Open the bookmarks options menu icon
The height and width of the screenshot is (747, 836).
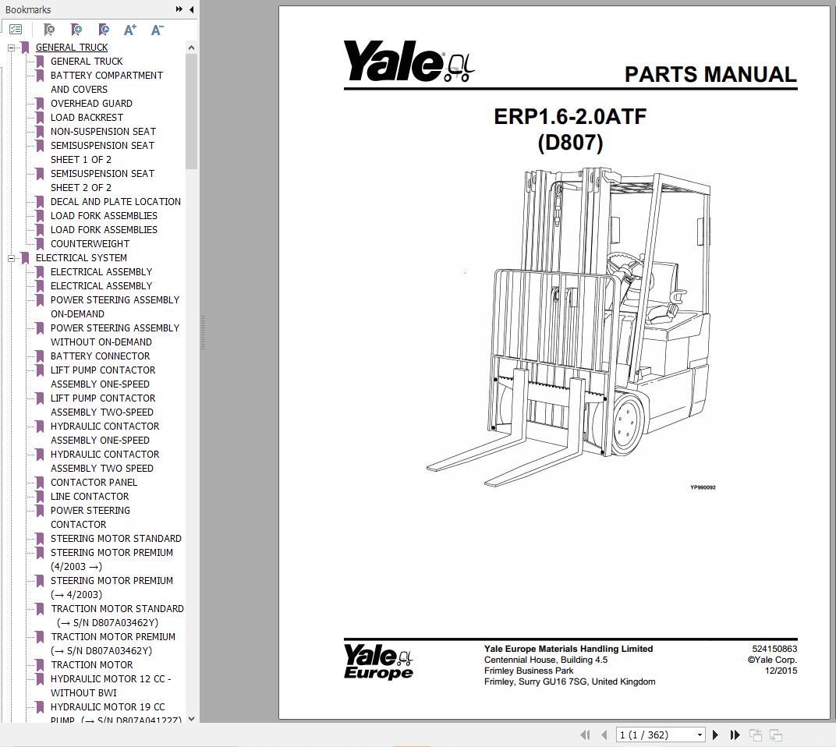point(16,30)
